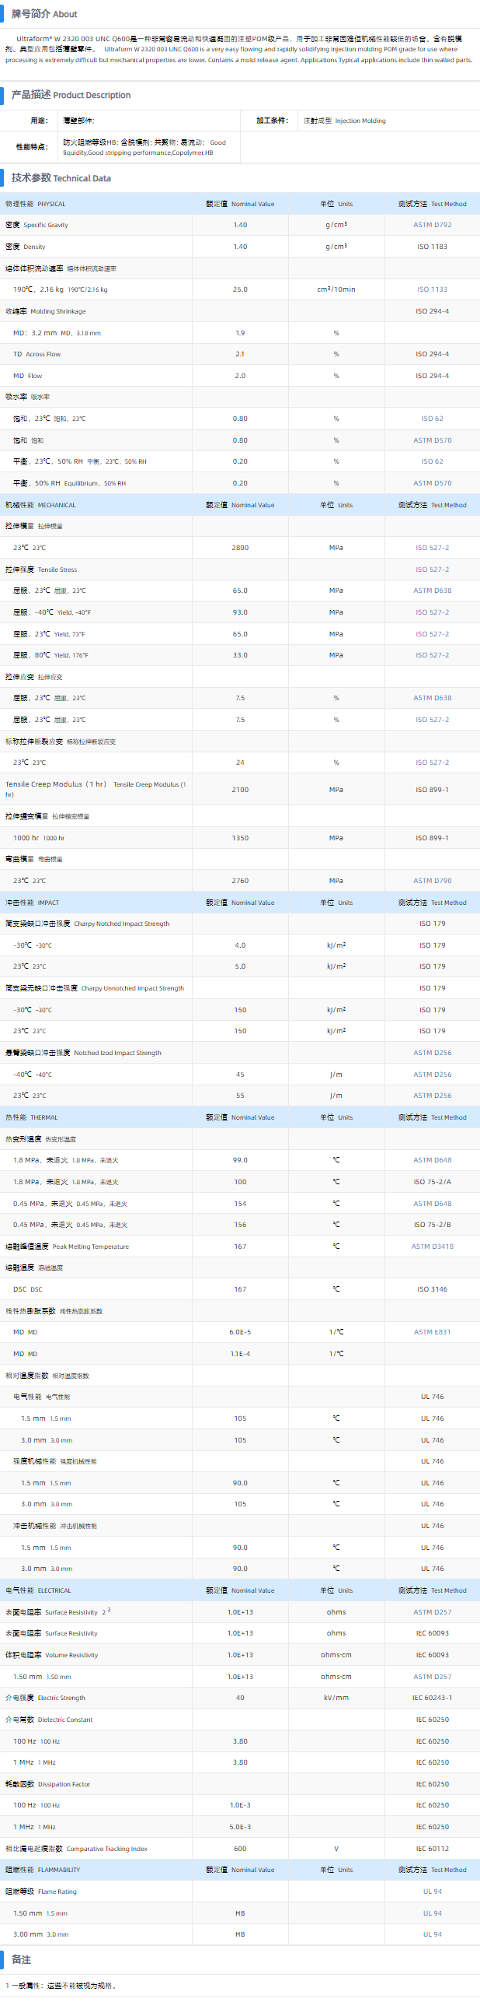Screen dimensions: 480x2002
Task: Open ASTM D257 link in 1.50 mm resistivity row
Action: pos(432,1677)
